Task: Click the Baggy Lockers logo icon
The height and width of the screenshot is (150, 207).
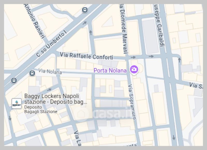Action: tap(17, 103)
